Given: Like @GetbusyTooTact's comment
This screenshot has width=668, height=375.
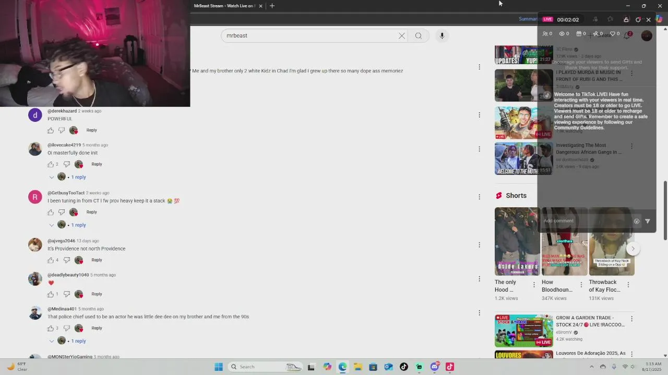Looking at the screenshot, I should [51, 212].
